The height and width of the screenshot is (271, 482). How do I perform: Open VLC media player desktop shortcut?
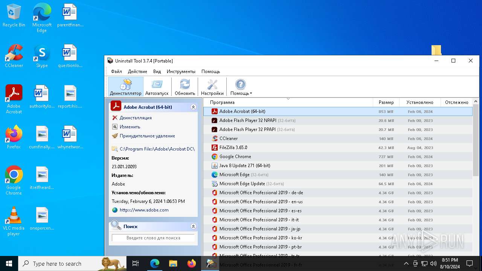14,221
